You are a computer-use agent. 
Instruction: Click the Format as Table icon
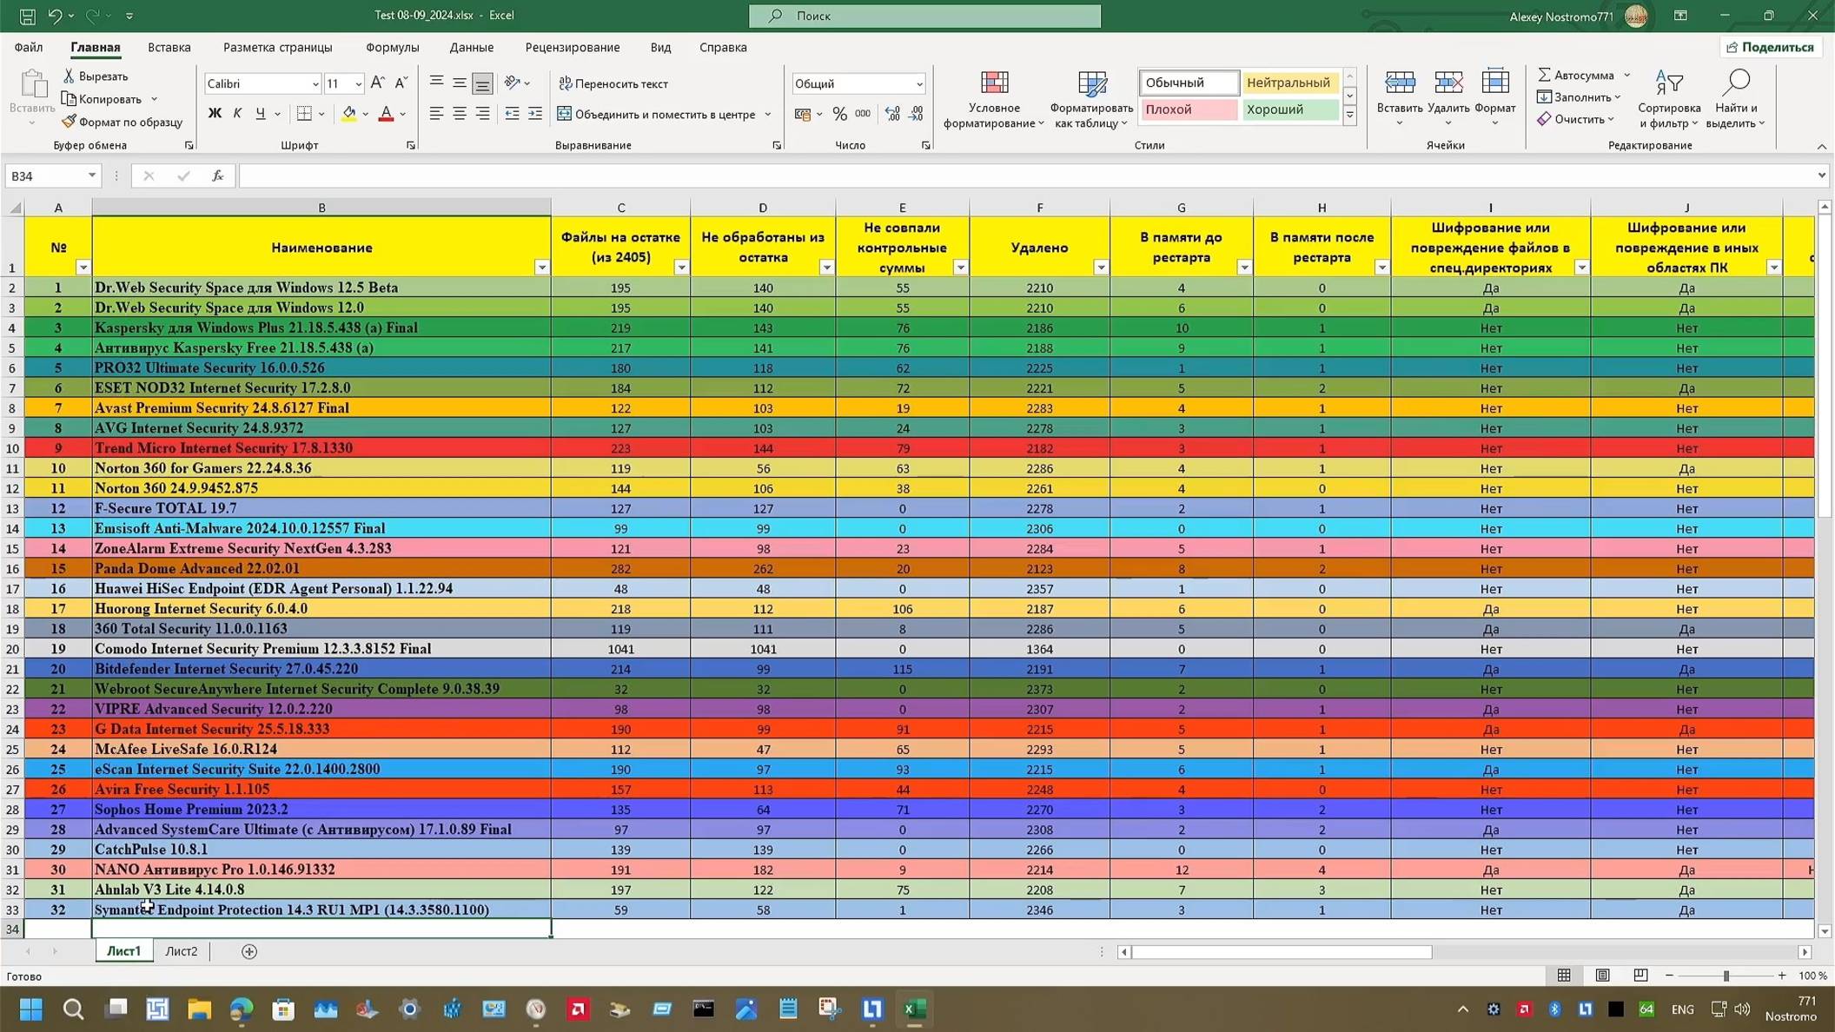pyautogui.click(x=1091, y=83)
